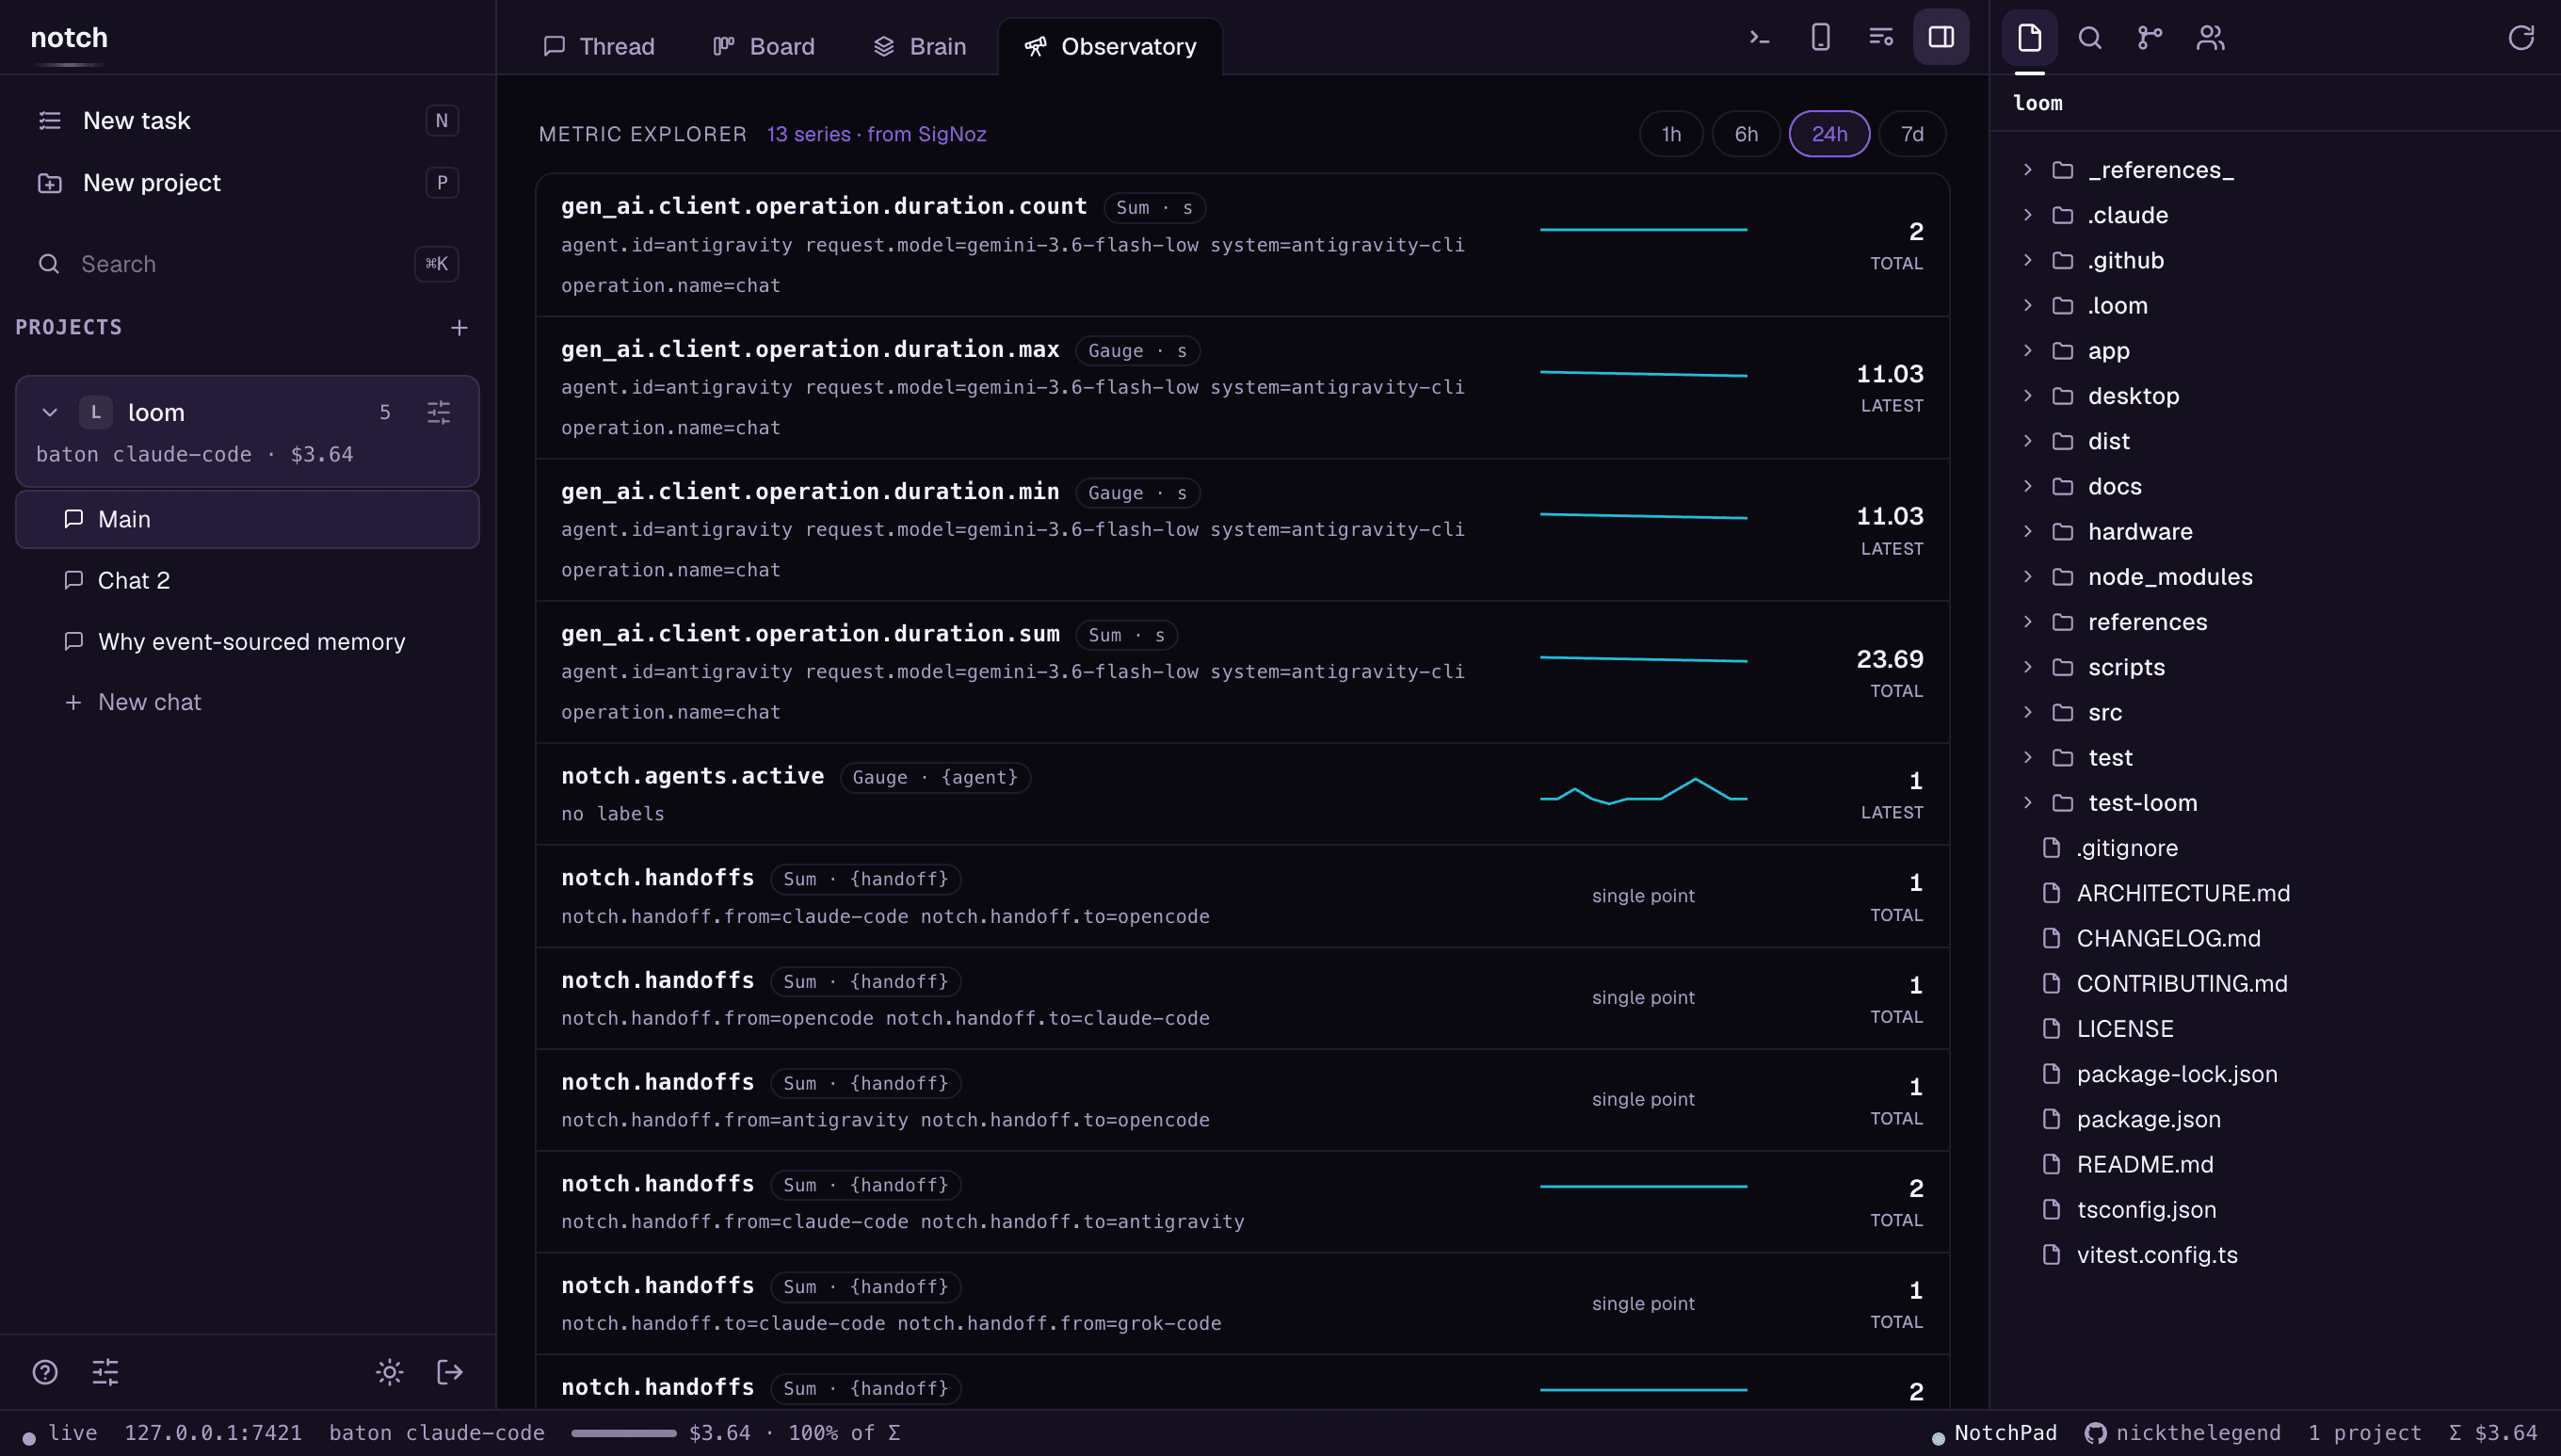The image size is (2561, 1456).
Task: Expand the .github folder
Action: [2027, 260]
